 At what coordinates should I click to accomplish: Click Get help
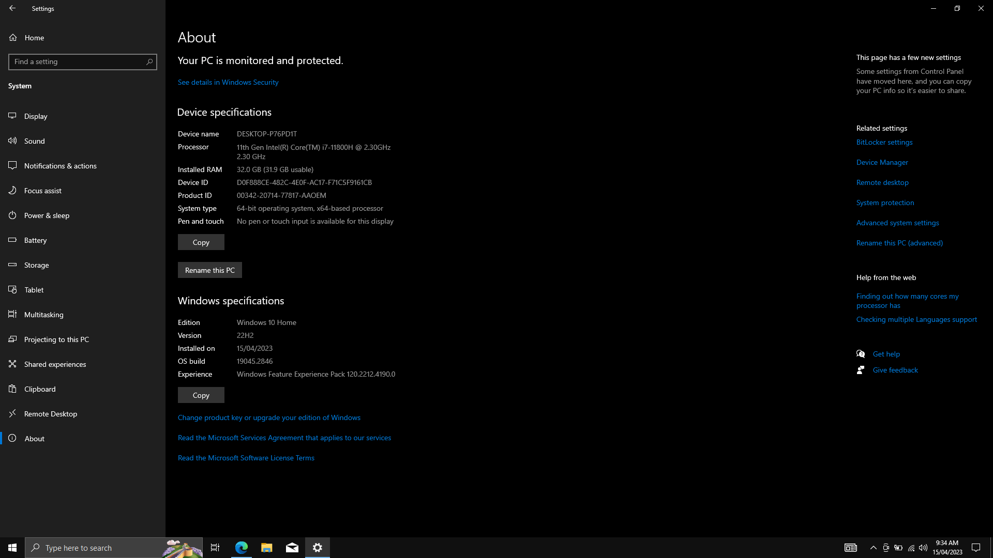pyautogui.click(x=886, y=354)
